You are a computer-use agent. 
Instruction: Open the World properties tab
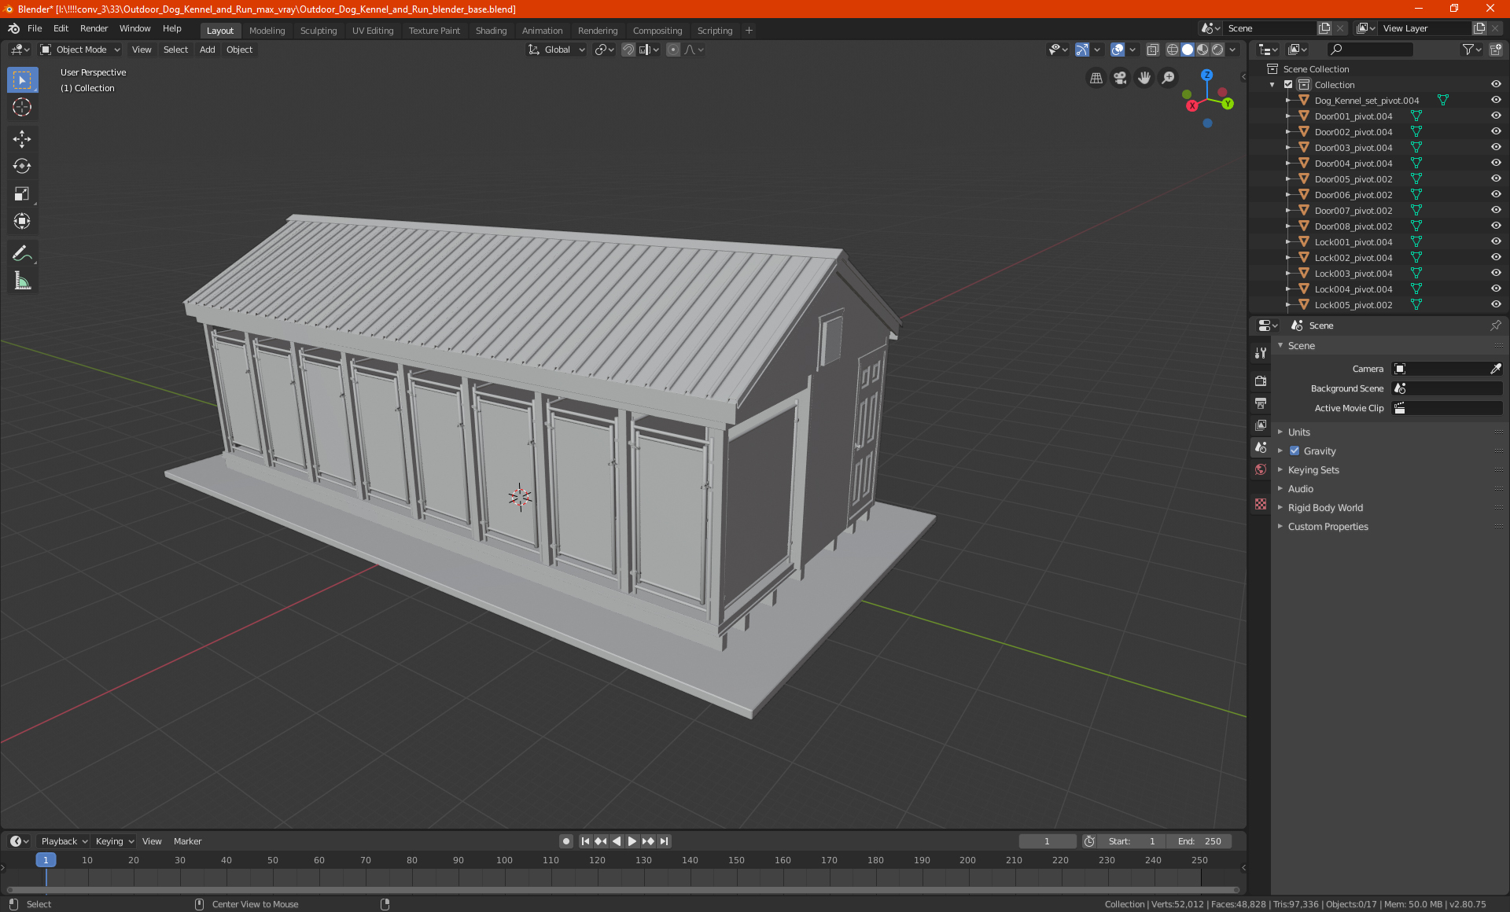[x=1261, y=469]
